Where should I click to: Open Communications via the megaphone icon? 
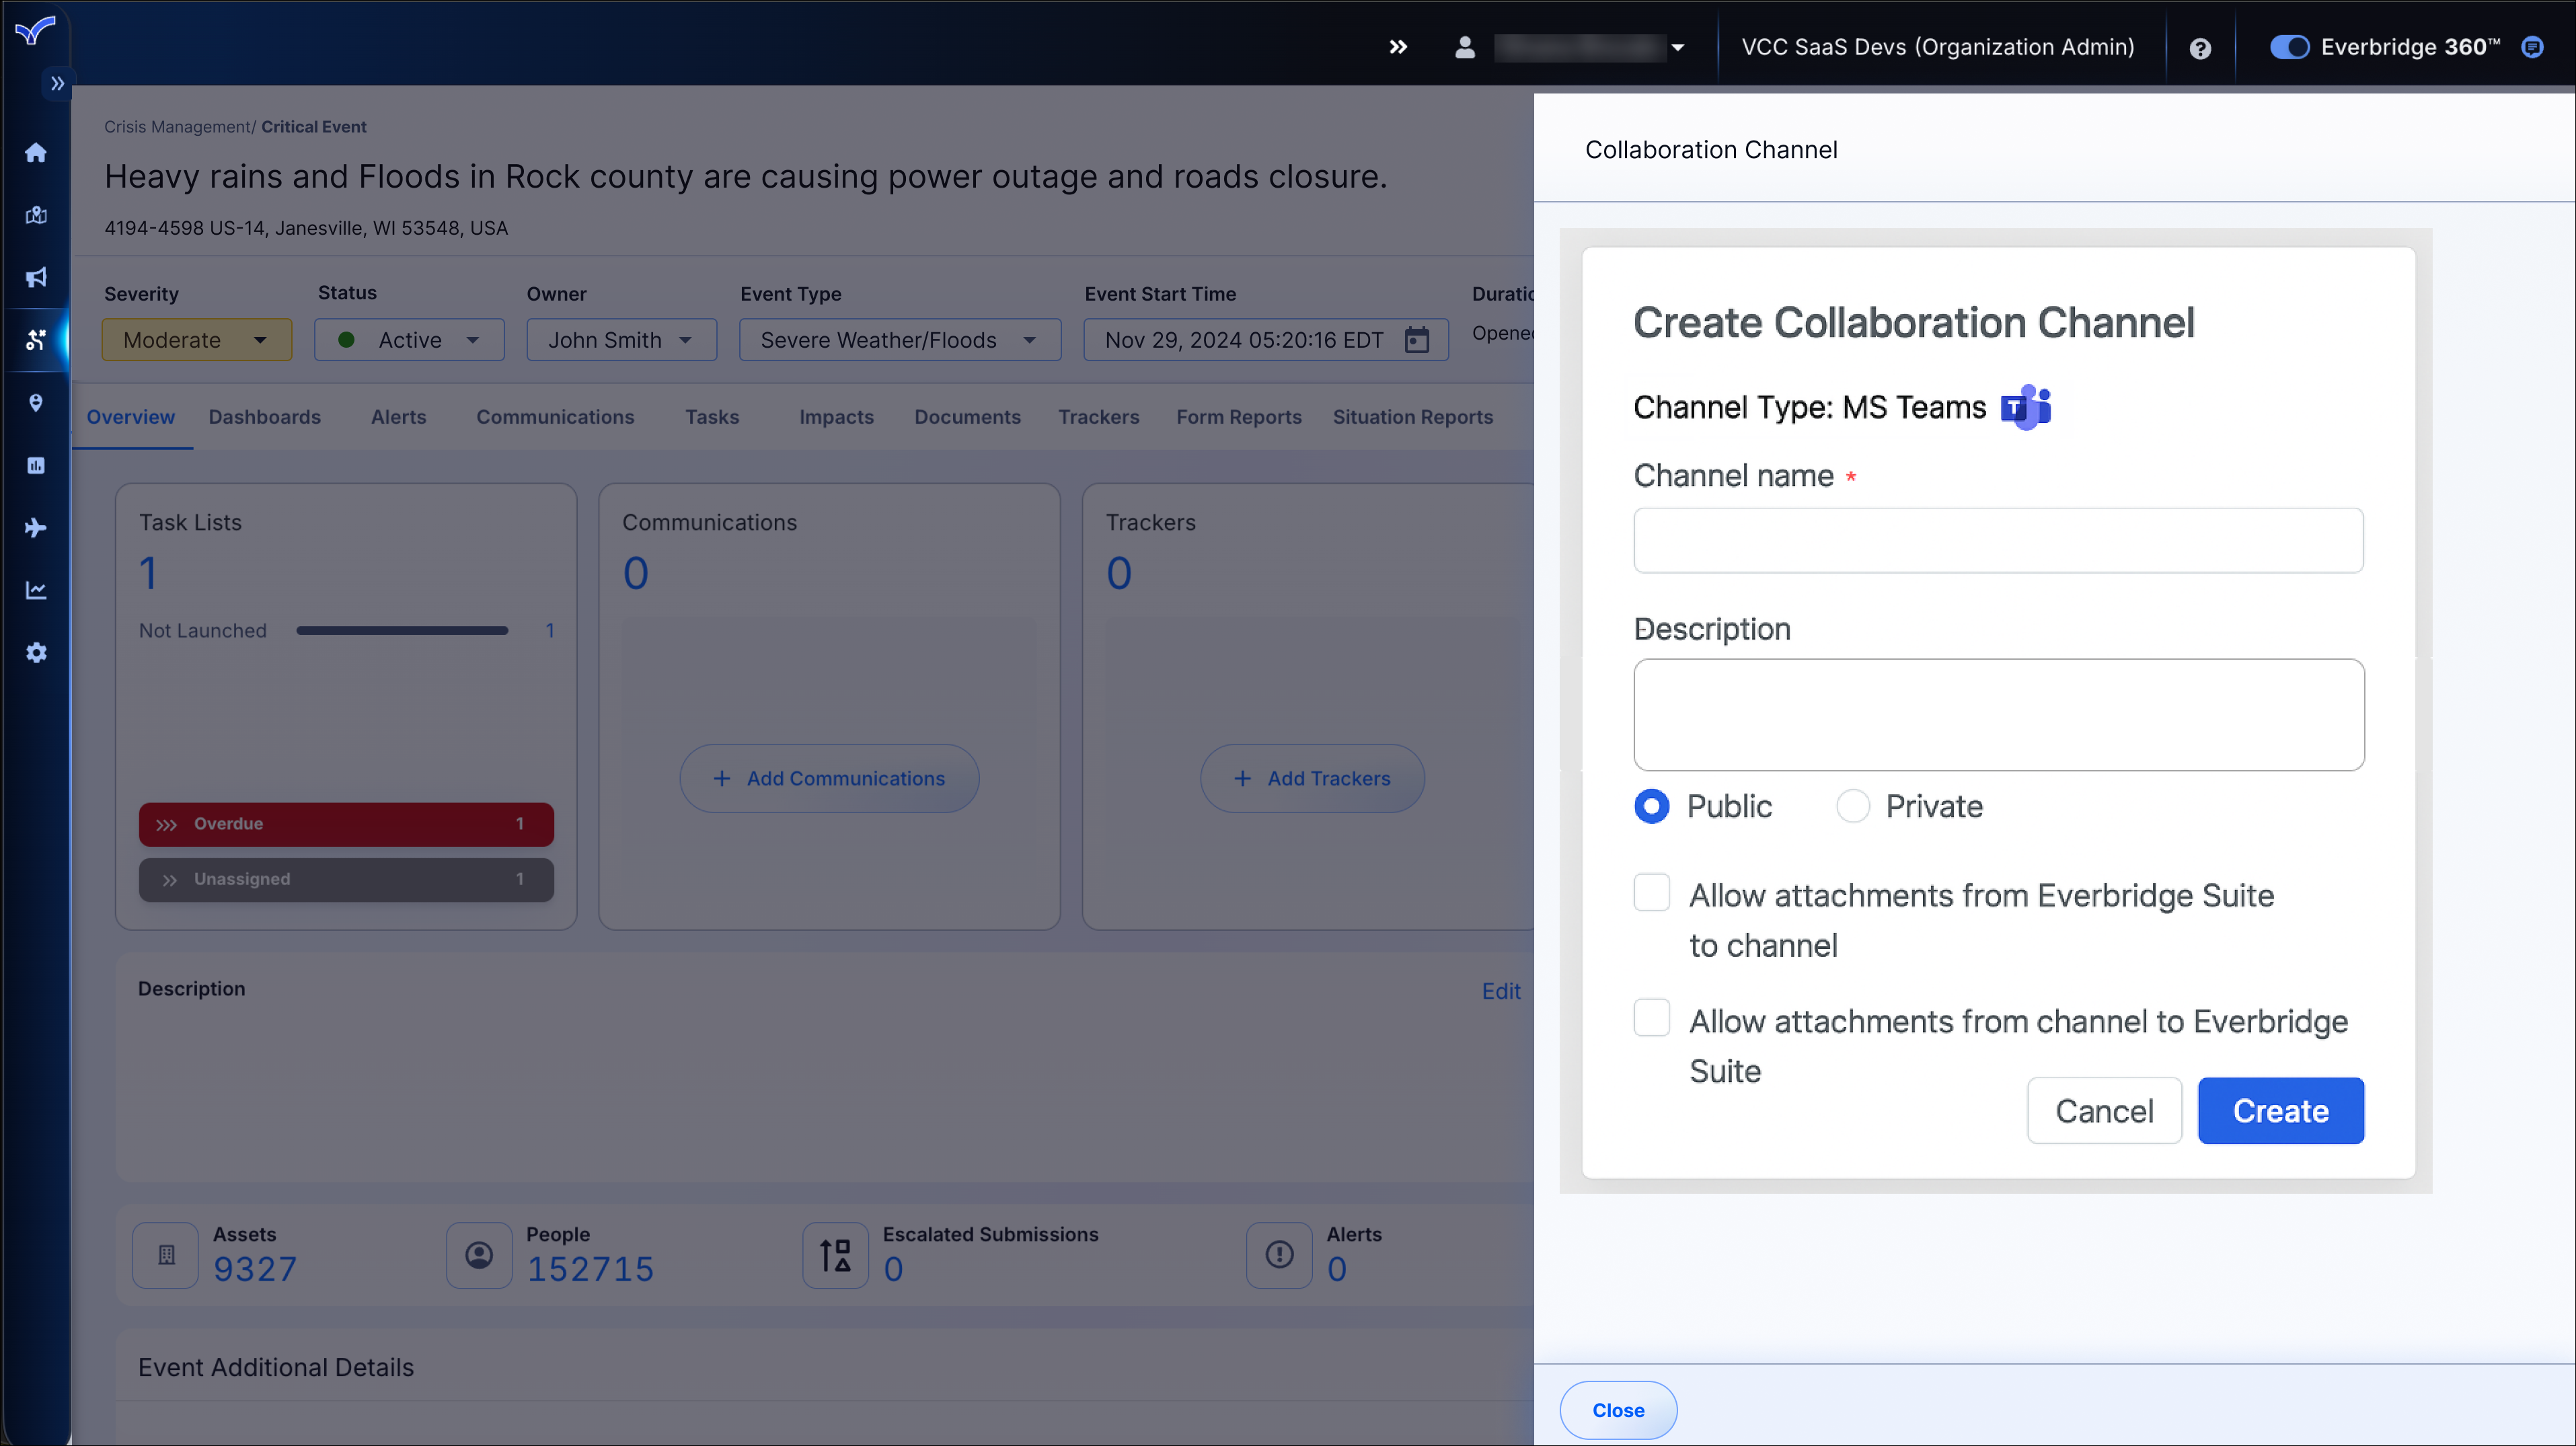pos(36,277)
